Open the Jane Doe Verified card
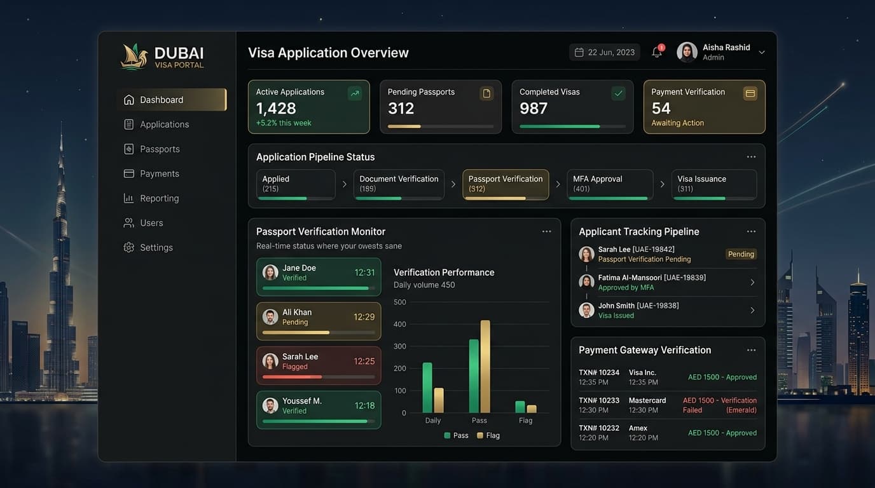 coord(319,277)
